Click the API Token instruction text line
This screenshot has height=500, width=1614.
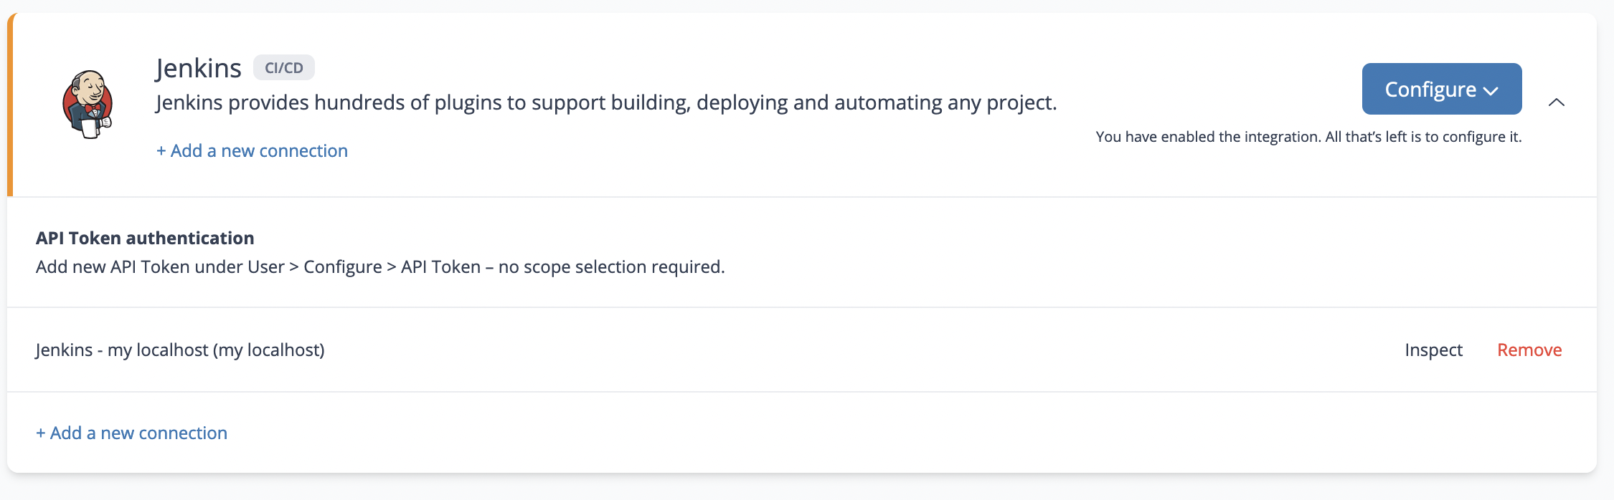(380, 267)
